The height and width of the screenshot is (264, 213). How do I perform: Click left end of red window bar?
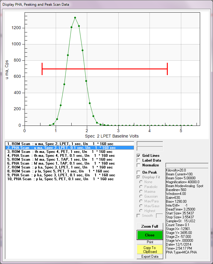(42, 69)
